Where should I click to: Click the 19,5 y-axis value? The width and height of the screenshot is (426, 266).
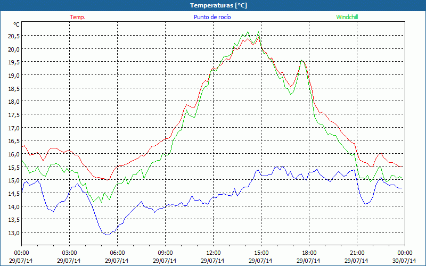[x=13, y=62]
